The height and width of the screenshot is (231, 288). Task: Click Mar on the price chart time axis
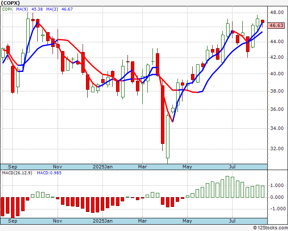(143, 167)
